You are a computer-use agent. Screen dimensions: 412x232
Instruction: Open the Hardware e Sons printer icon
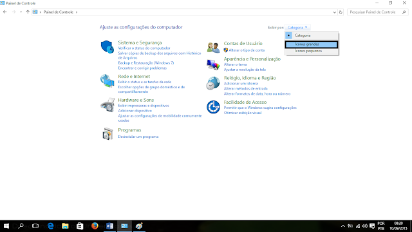(x=108, y=105)
